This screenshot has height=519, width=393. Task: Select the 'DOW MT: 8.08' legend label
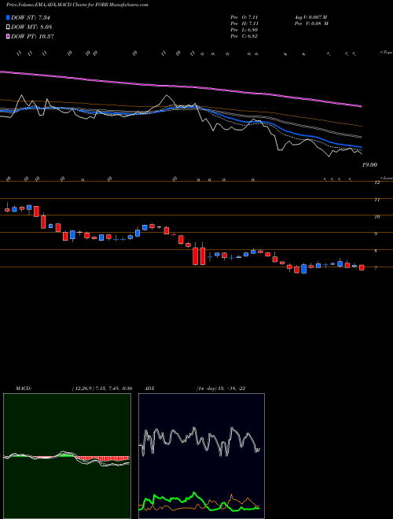[x=31, y=27]
